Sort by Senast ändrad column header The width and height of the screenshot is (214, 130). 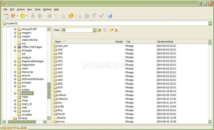tap(171, 42)
